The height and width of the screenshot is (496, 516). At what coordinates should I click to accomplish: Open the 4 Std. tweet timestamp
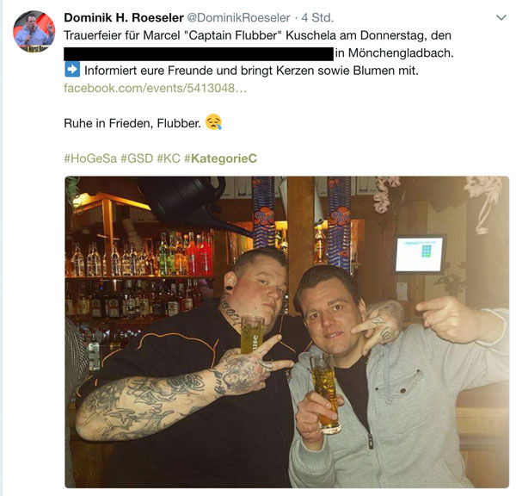(x=317, y=17)
